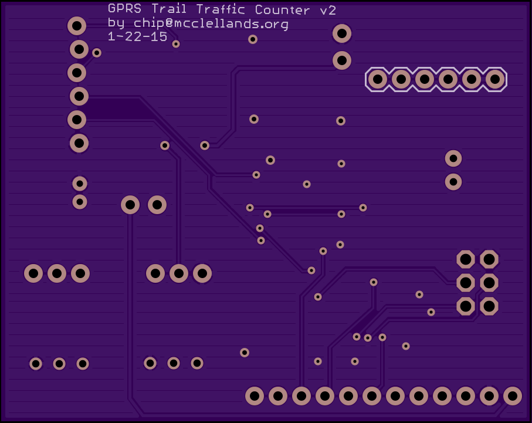Select rightmost pad in white-outlined six-pin header

495,79
